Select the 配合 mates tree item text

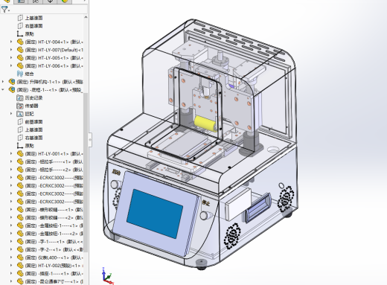29,74
